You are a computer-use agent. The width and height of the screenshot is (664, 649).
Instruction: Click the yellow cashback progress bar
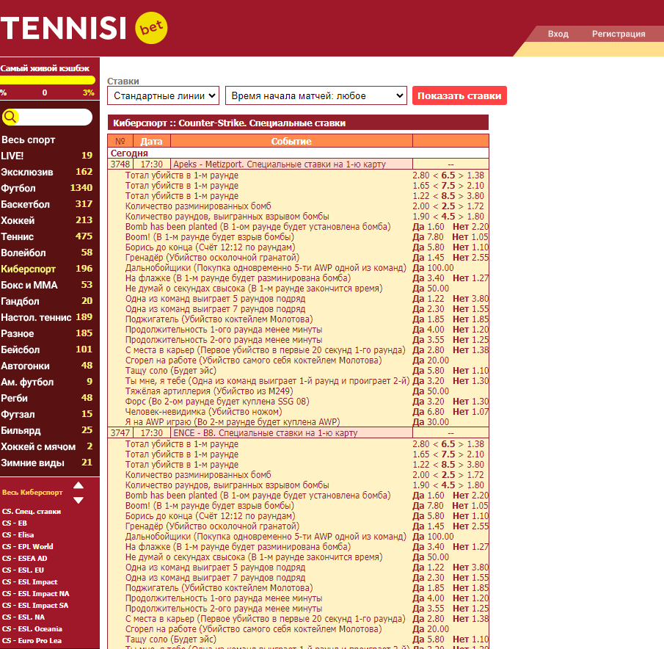48,80
